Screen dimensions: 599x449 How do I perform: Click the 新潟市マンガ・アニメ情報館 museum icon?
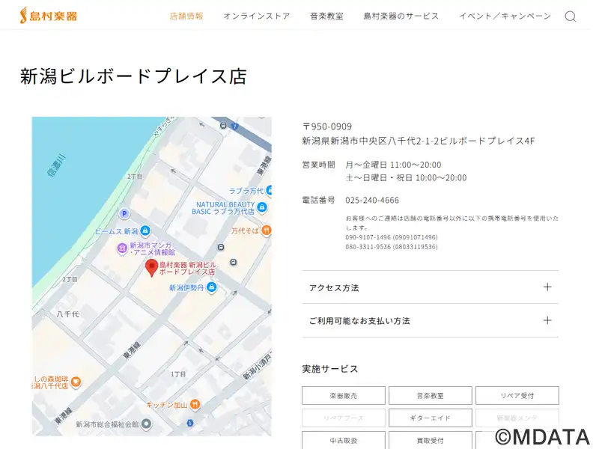[122, 248]
